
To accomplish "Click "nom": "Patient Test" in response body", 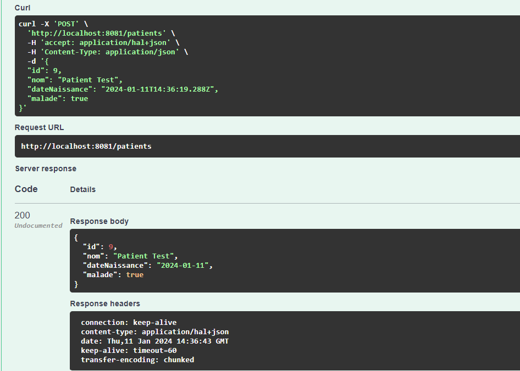I will pyautogui.click(x=130, y=256).
